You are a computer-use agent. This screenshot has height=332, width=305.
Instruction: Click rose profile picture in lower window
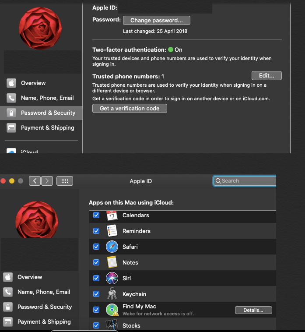37,220
